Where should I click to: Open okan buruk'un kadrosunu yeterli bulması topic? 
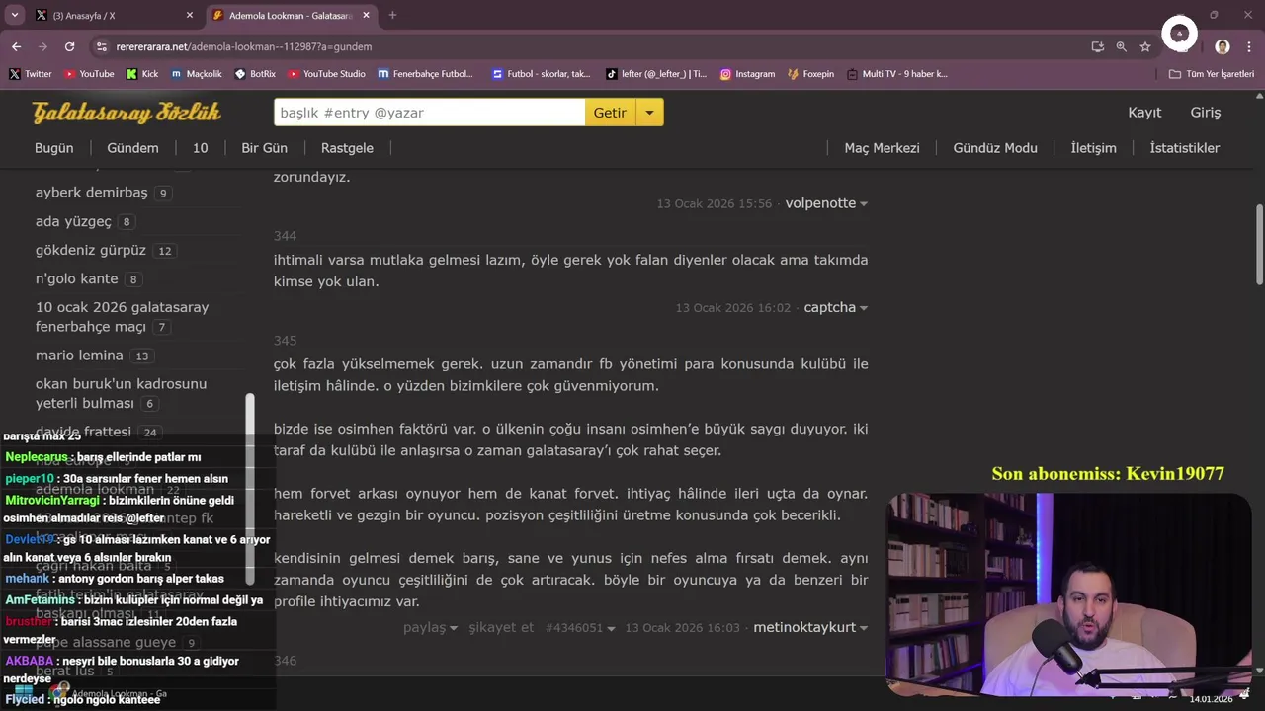pos(121,393)
